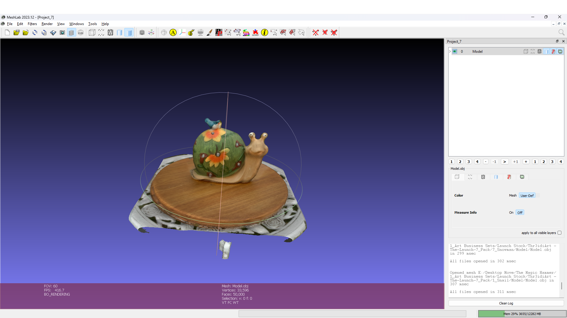Switch mesh Color to User-Def
567x318 pixels.
click(x=527, y=195)
